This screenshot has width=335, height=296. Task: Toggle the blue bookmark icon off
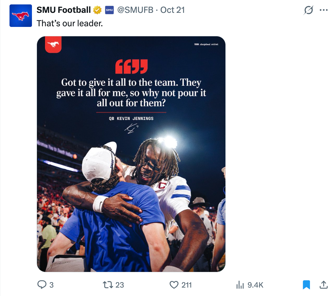(x=306, y=285)
